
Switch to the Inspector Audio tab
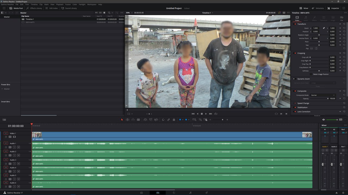coord(306,18)
